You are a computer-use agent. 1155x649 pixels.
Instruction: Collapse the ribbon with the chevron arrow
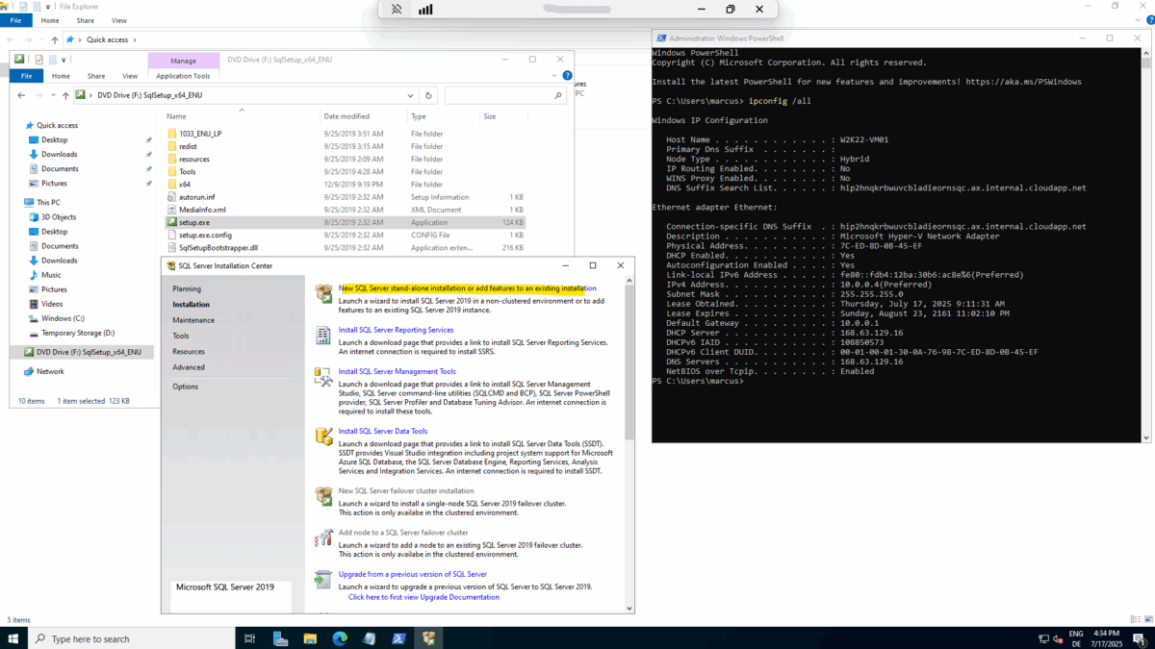click(552, 74)
